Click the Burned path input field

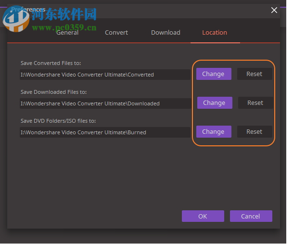pyautogui.click(x=105, y=132)
